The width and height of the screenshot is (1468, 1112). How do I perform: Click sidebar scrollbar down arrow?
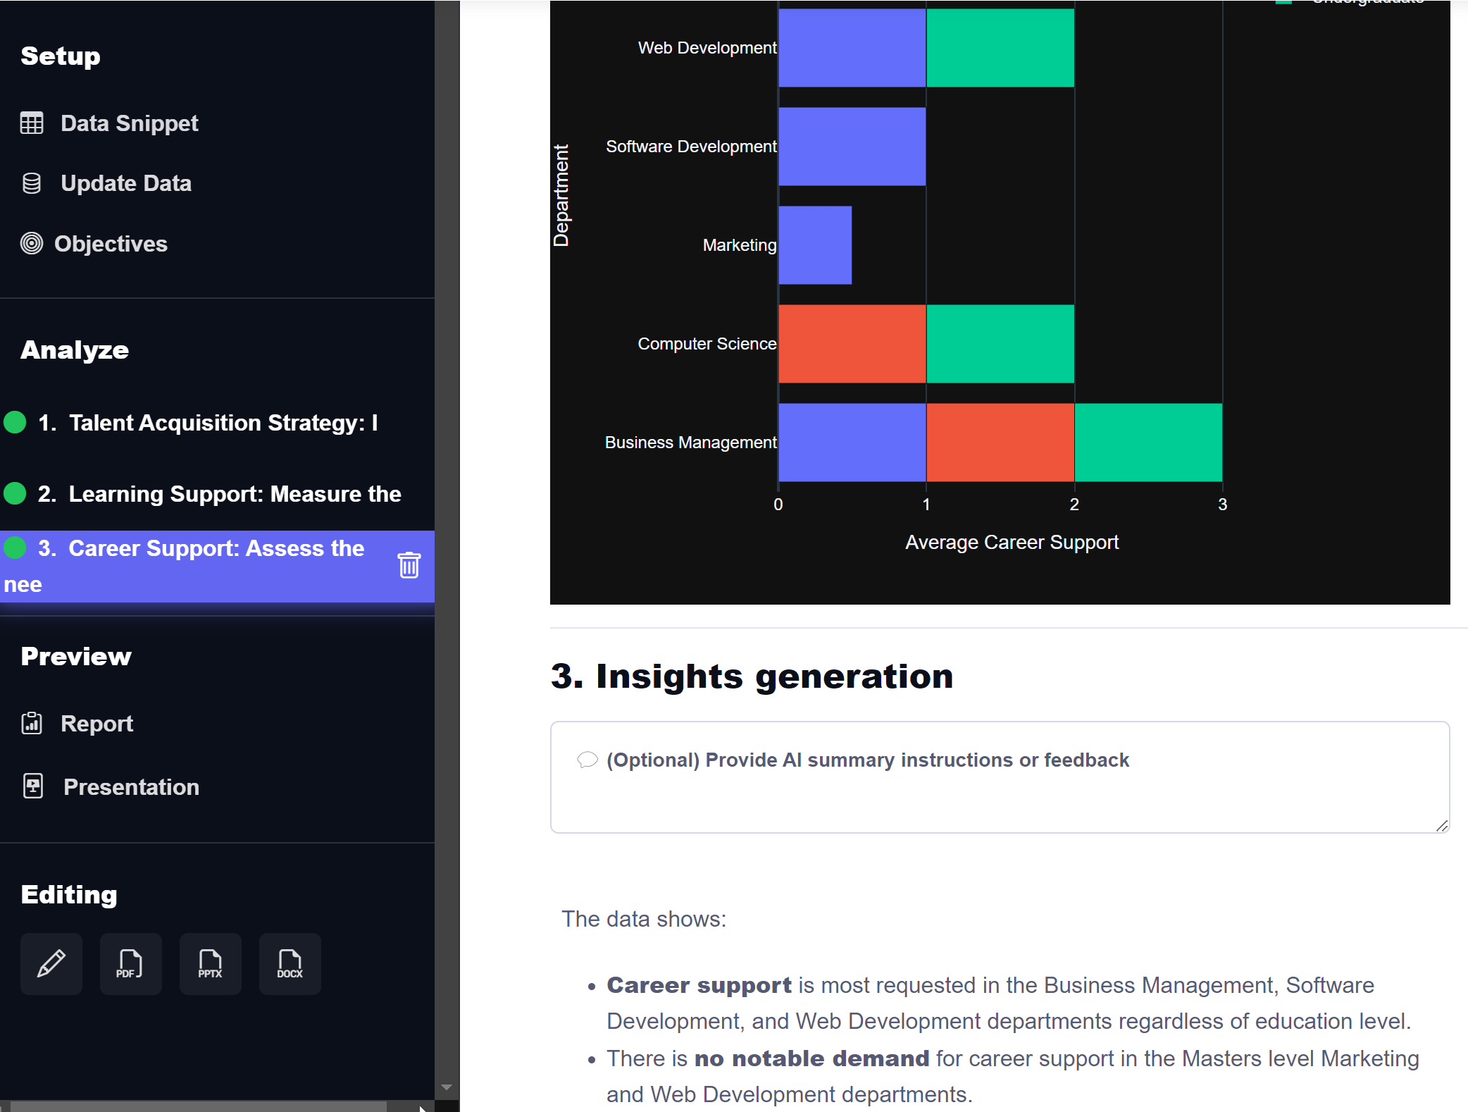tap(447, 1087)
